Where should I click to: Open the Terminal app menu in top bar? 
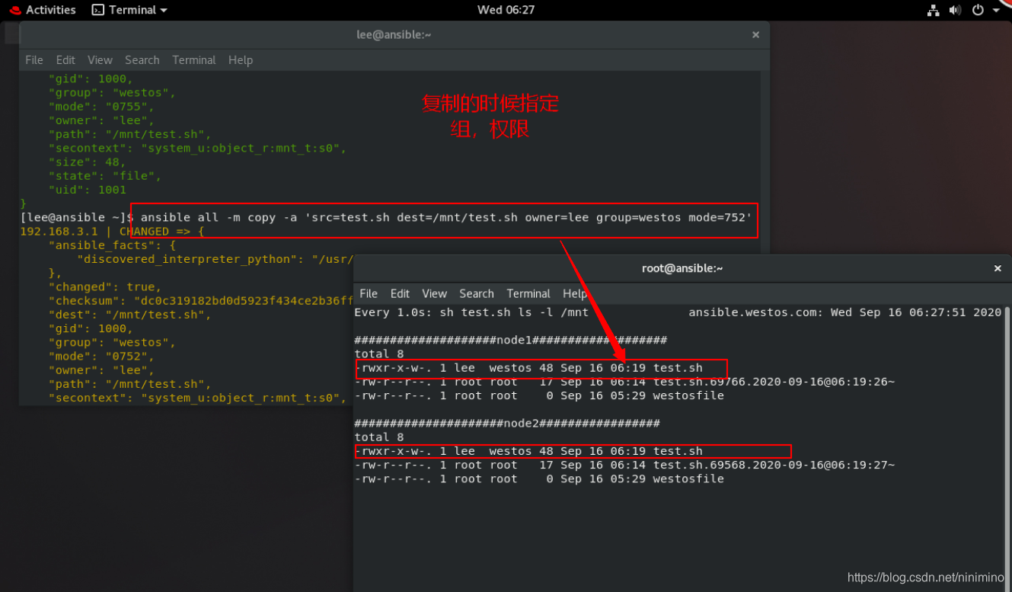(129, 10)
